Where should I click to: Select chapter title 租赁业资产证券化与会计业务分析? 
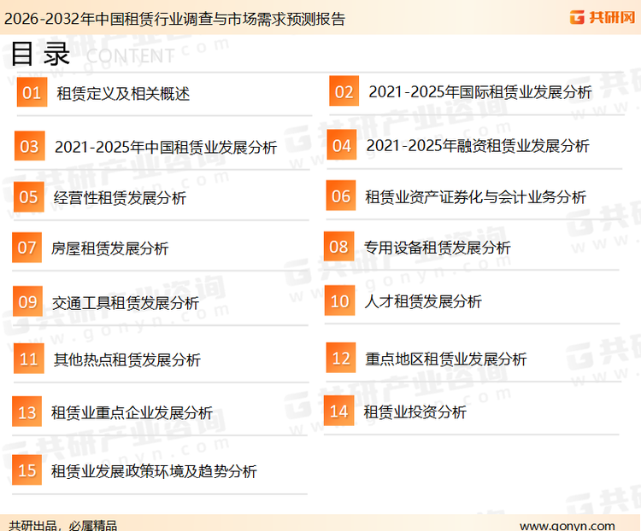point(475,197)
